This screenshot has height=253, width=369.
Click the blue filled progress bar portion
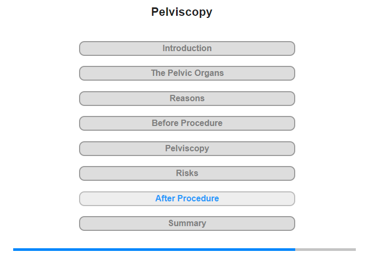pos(154,249)
